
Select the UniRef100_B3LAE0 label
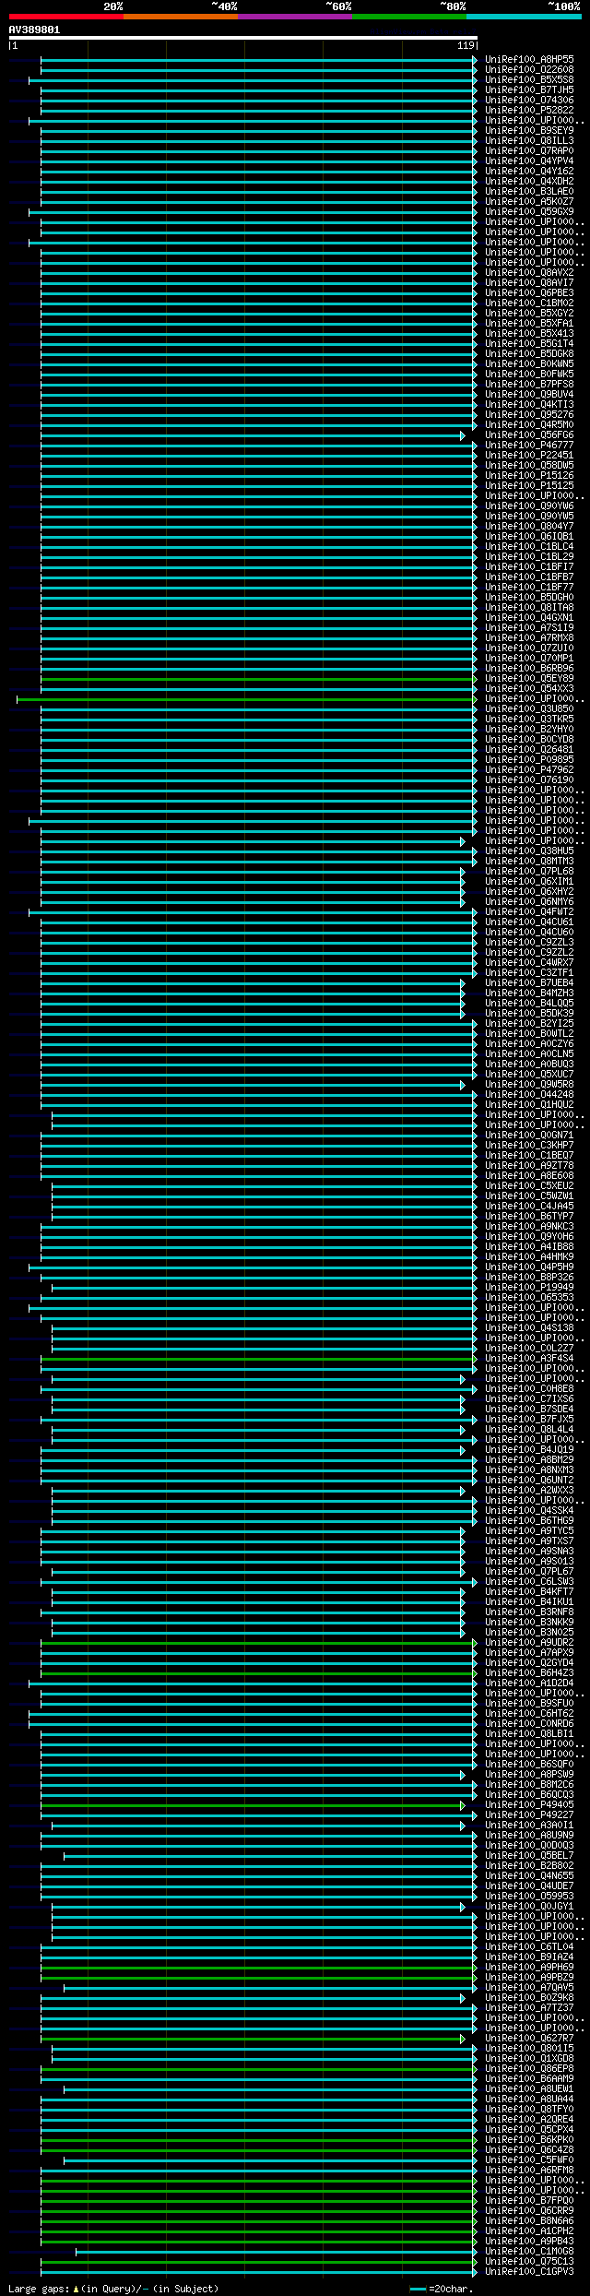click(x=529, y=191)
